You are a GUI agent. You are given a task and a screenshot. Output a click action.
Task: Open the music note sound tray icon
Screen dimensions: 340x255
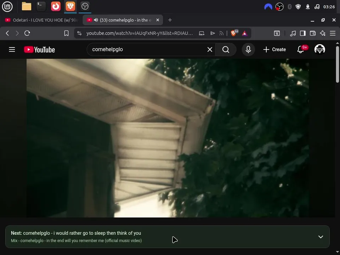317,7
